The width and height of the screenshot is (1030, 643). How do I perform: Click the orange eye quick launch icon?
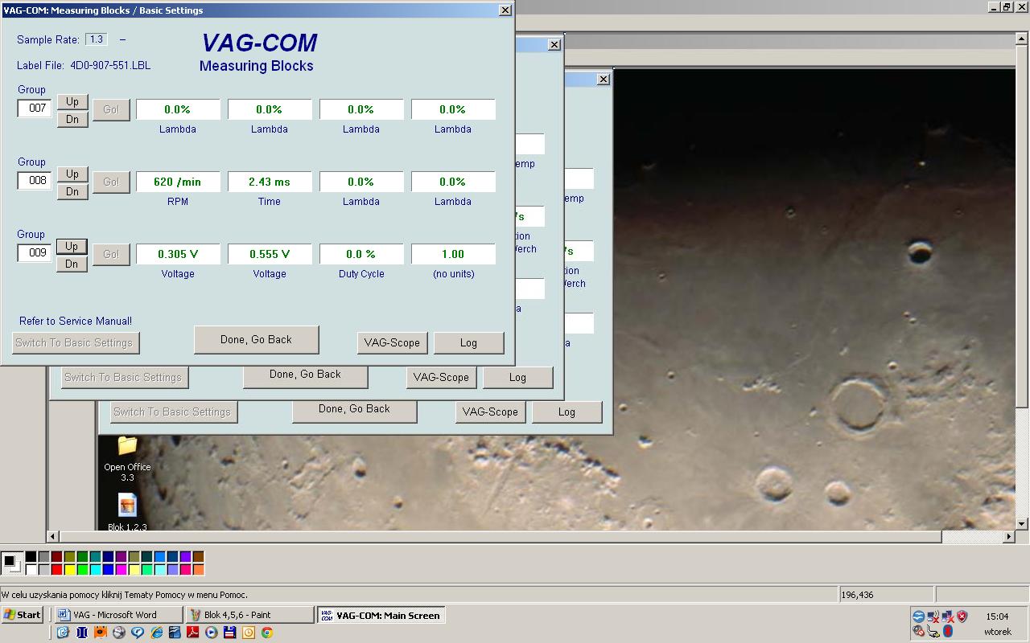(101, 633)
